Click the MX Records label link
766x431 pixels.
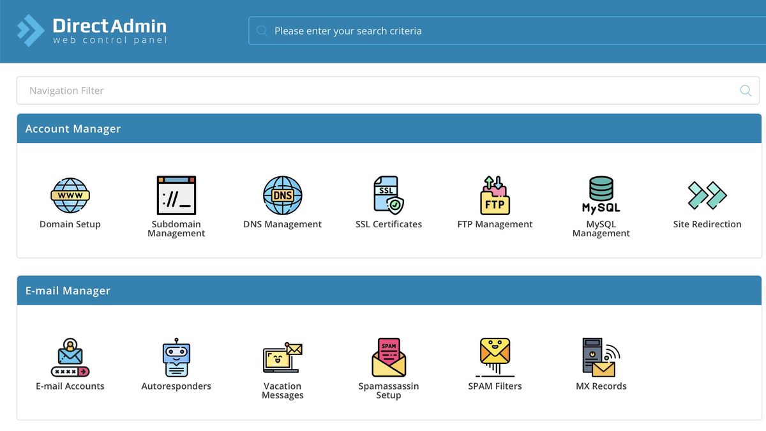(x=601, y=386)
